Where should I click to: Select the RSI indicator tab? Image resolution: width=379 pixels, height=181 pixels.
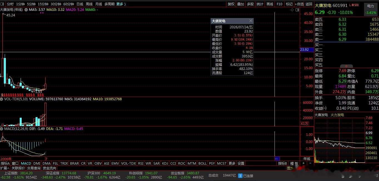click(x=141, y=164)
